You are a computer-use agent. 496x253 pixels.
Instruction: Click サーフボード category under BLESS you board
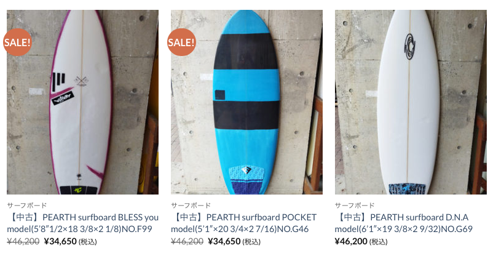(27, 205)
